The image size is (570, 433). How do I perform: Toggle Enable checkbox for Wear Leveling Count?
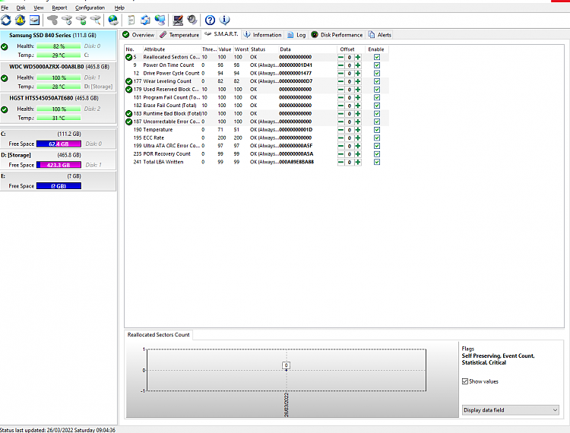click(x=377, y=81)
